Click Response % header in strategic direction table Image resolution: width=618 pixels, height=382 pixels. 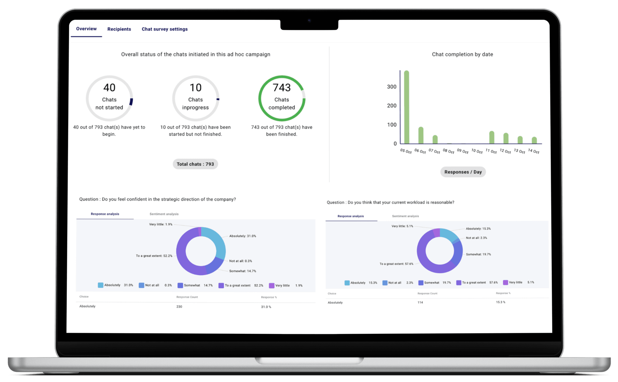pos(269,297)
